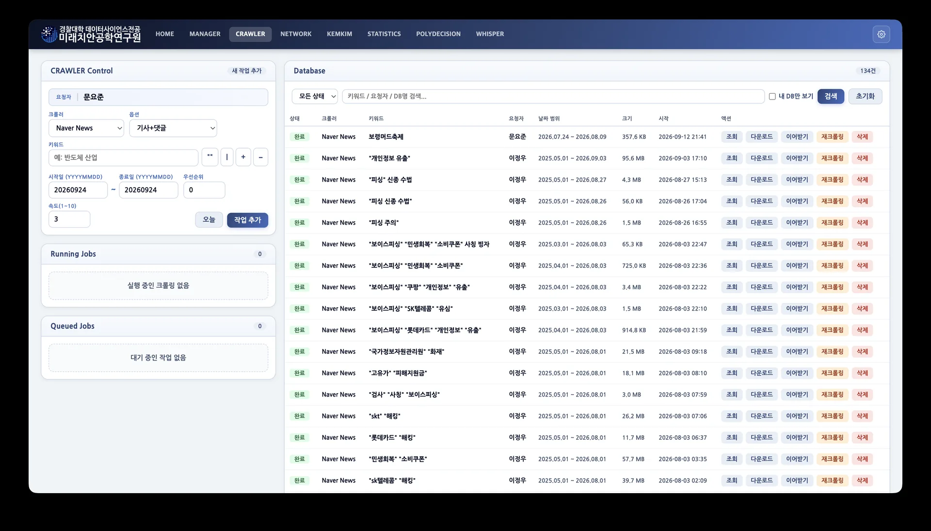The width and height of the screenshot is (931, 531).
Task: Click the keyword "민생회복" "소비쿠폰"
Action: click(x=398, y=459)
